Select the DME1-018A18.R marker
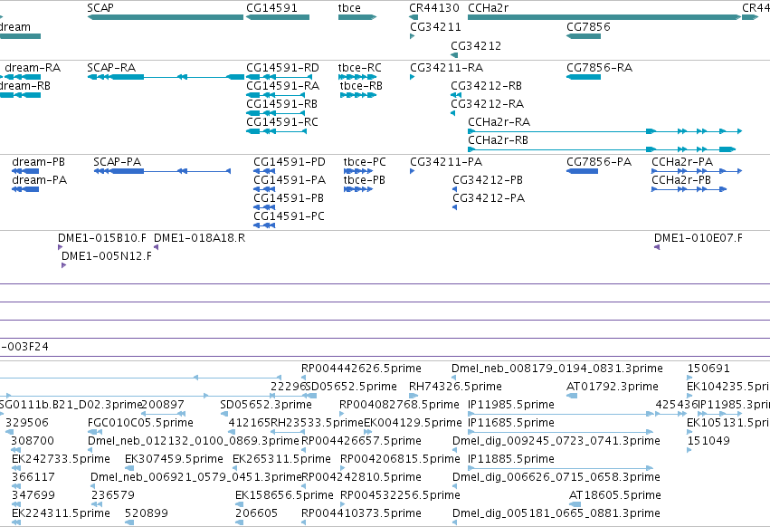The width and height of the screenshot is (770, 527). point(157,247)
